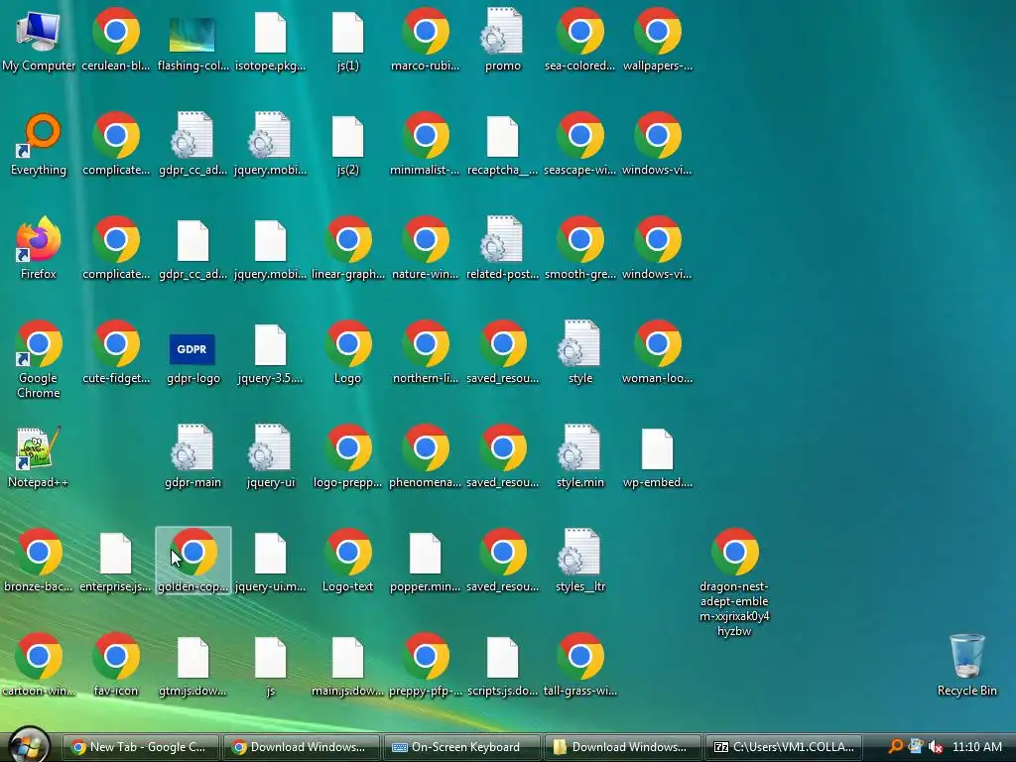Switch to New Tab - Google Chrome taskbar button
Image resolution: width=1016 pixels, height=762 pixels.
[139, 747]
